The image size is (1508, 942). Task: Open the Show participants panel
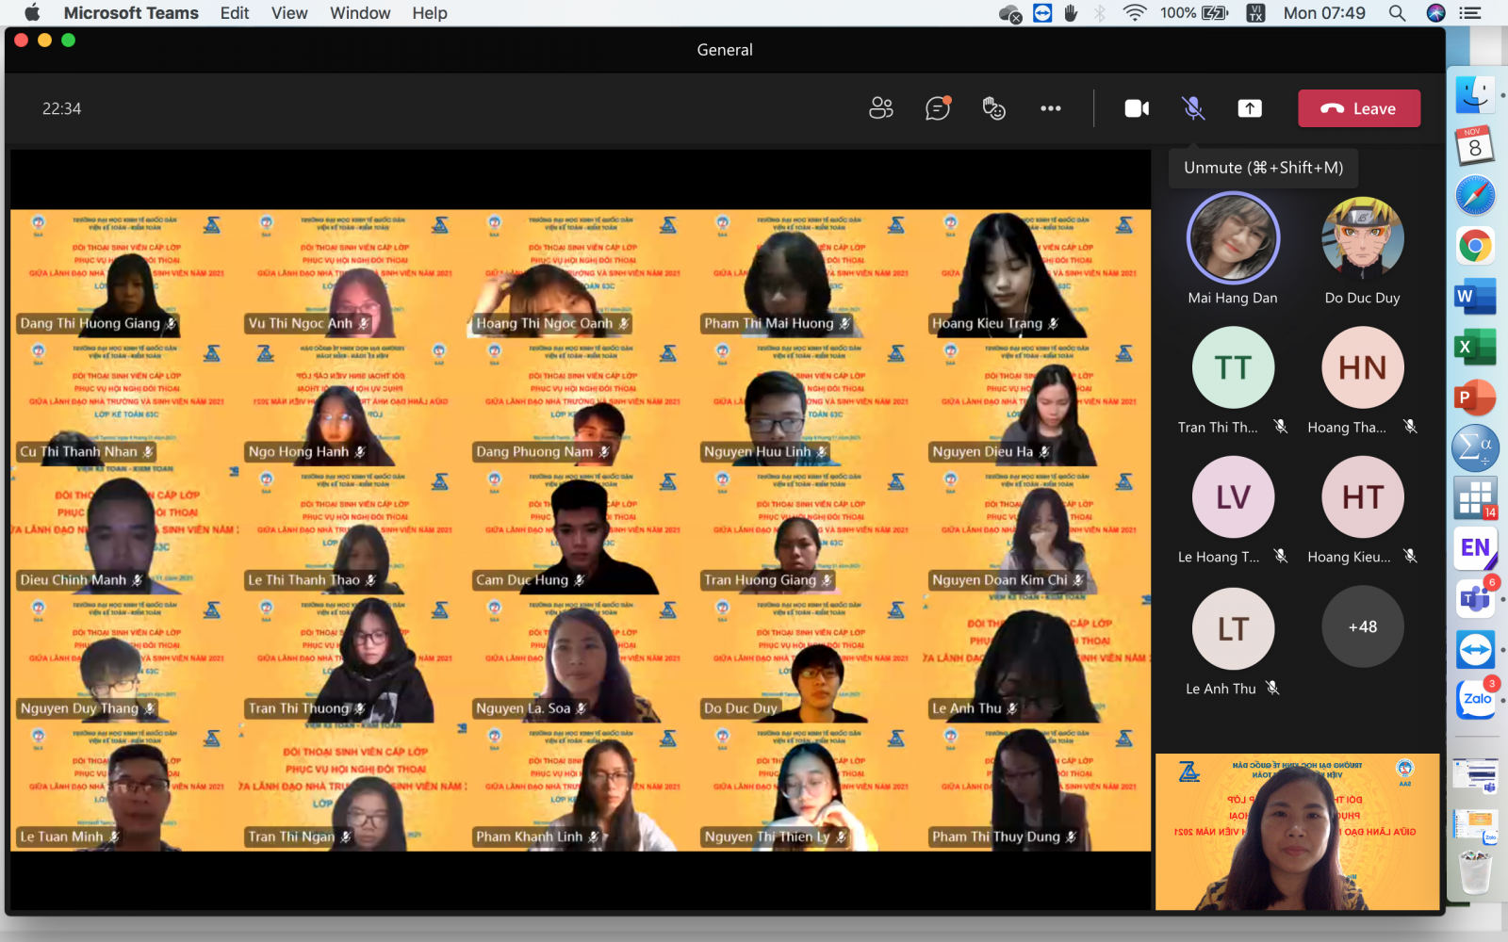(x=880, y=108)
